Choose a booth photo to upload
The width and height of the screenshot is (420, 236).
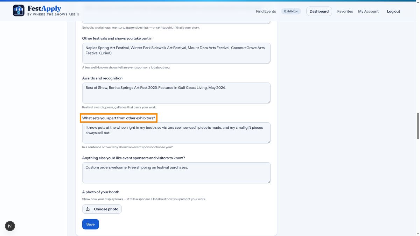point(102,209)
